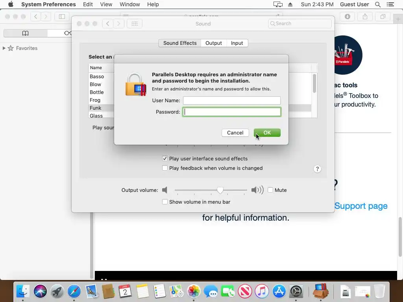Open iTunes music icon in Dock
Image resolution: width=403 pixels, height=302 pixels.
(x=262, y=291)
